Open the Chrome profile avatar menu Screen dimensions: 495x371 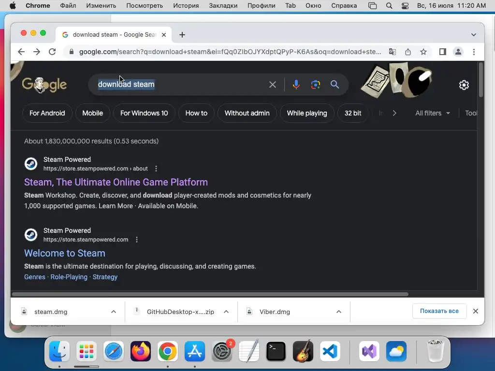point(458,52)
